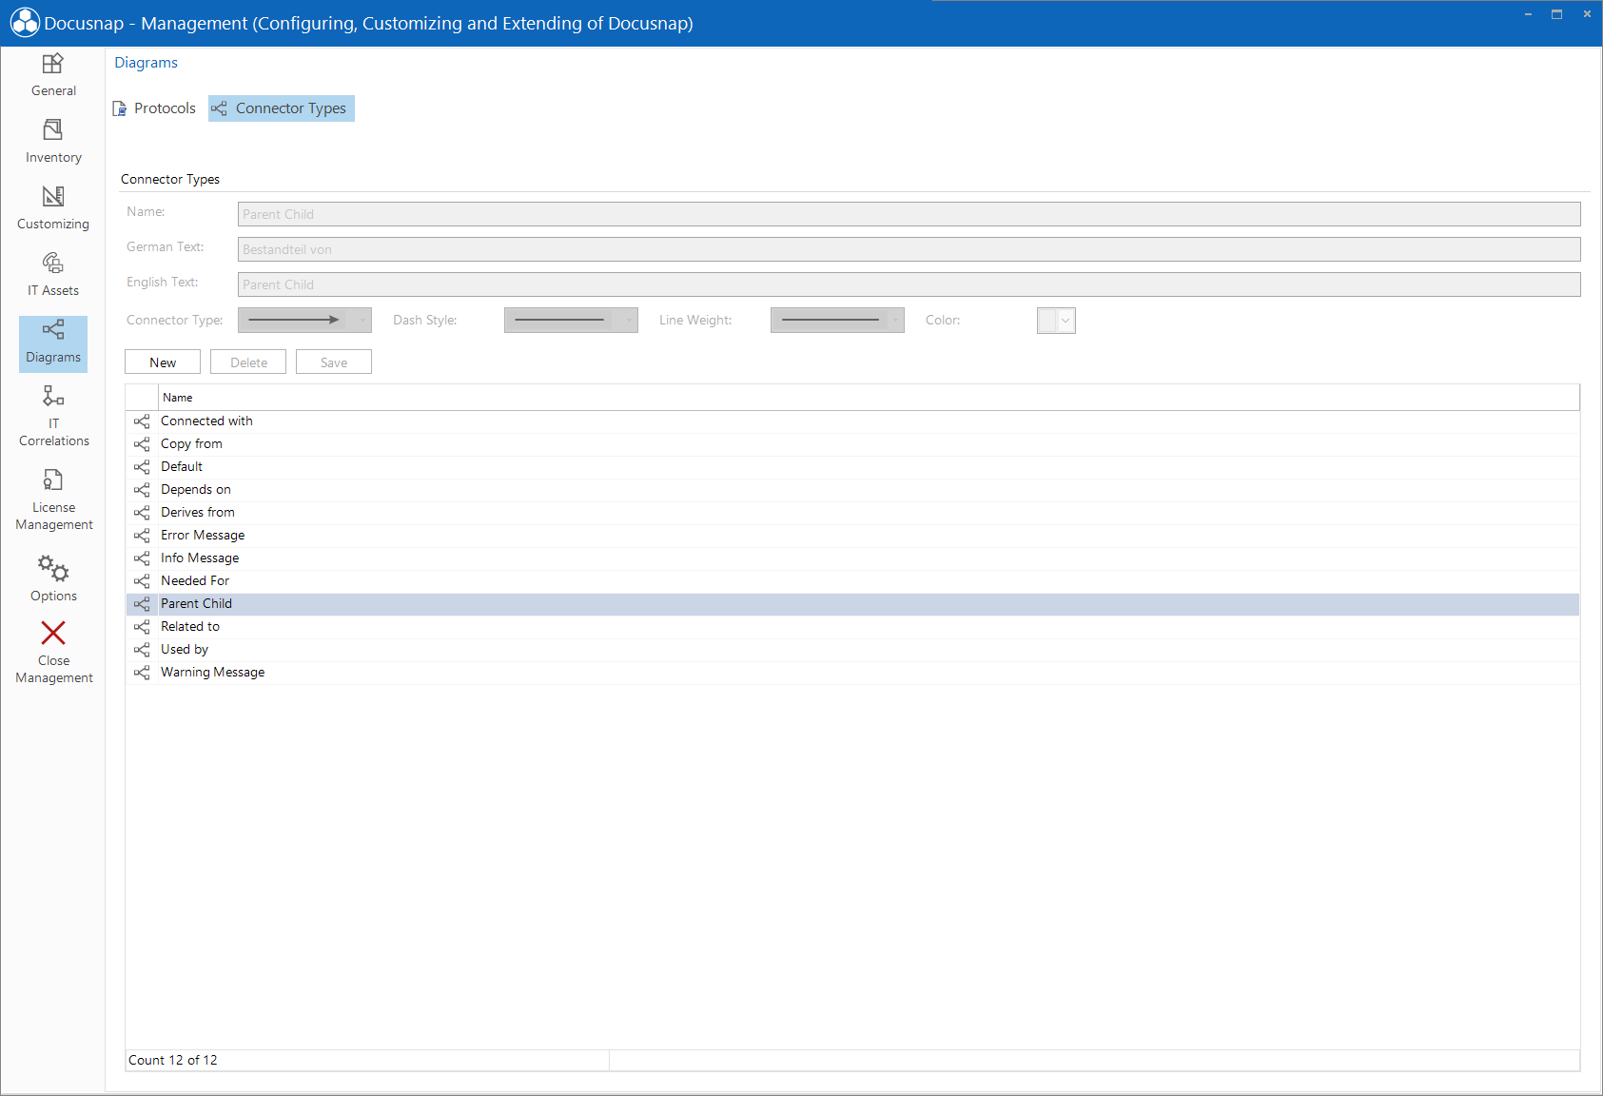Select the Related to row
This screenshot has width=1603, height=1096.
coord(852,627)
